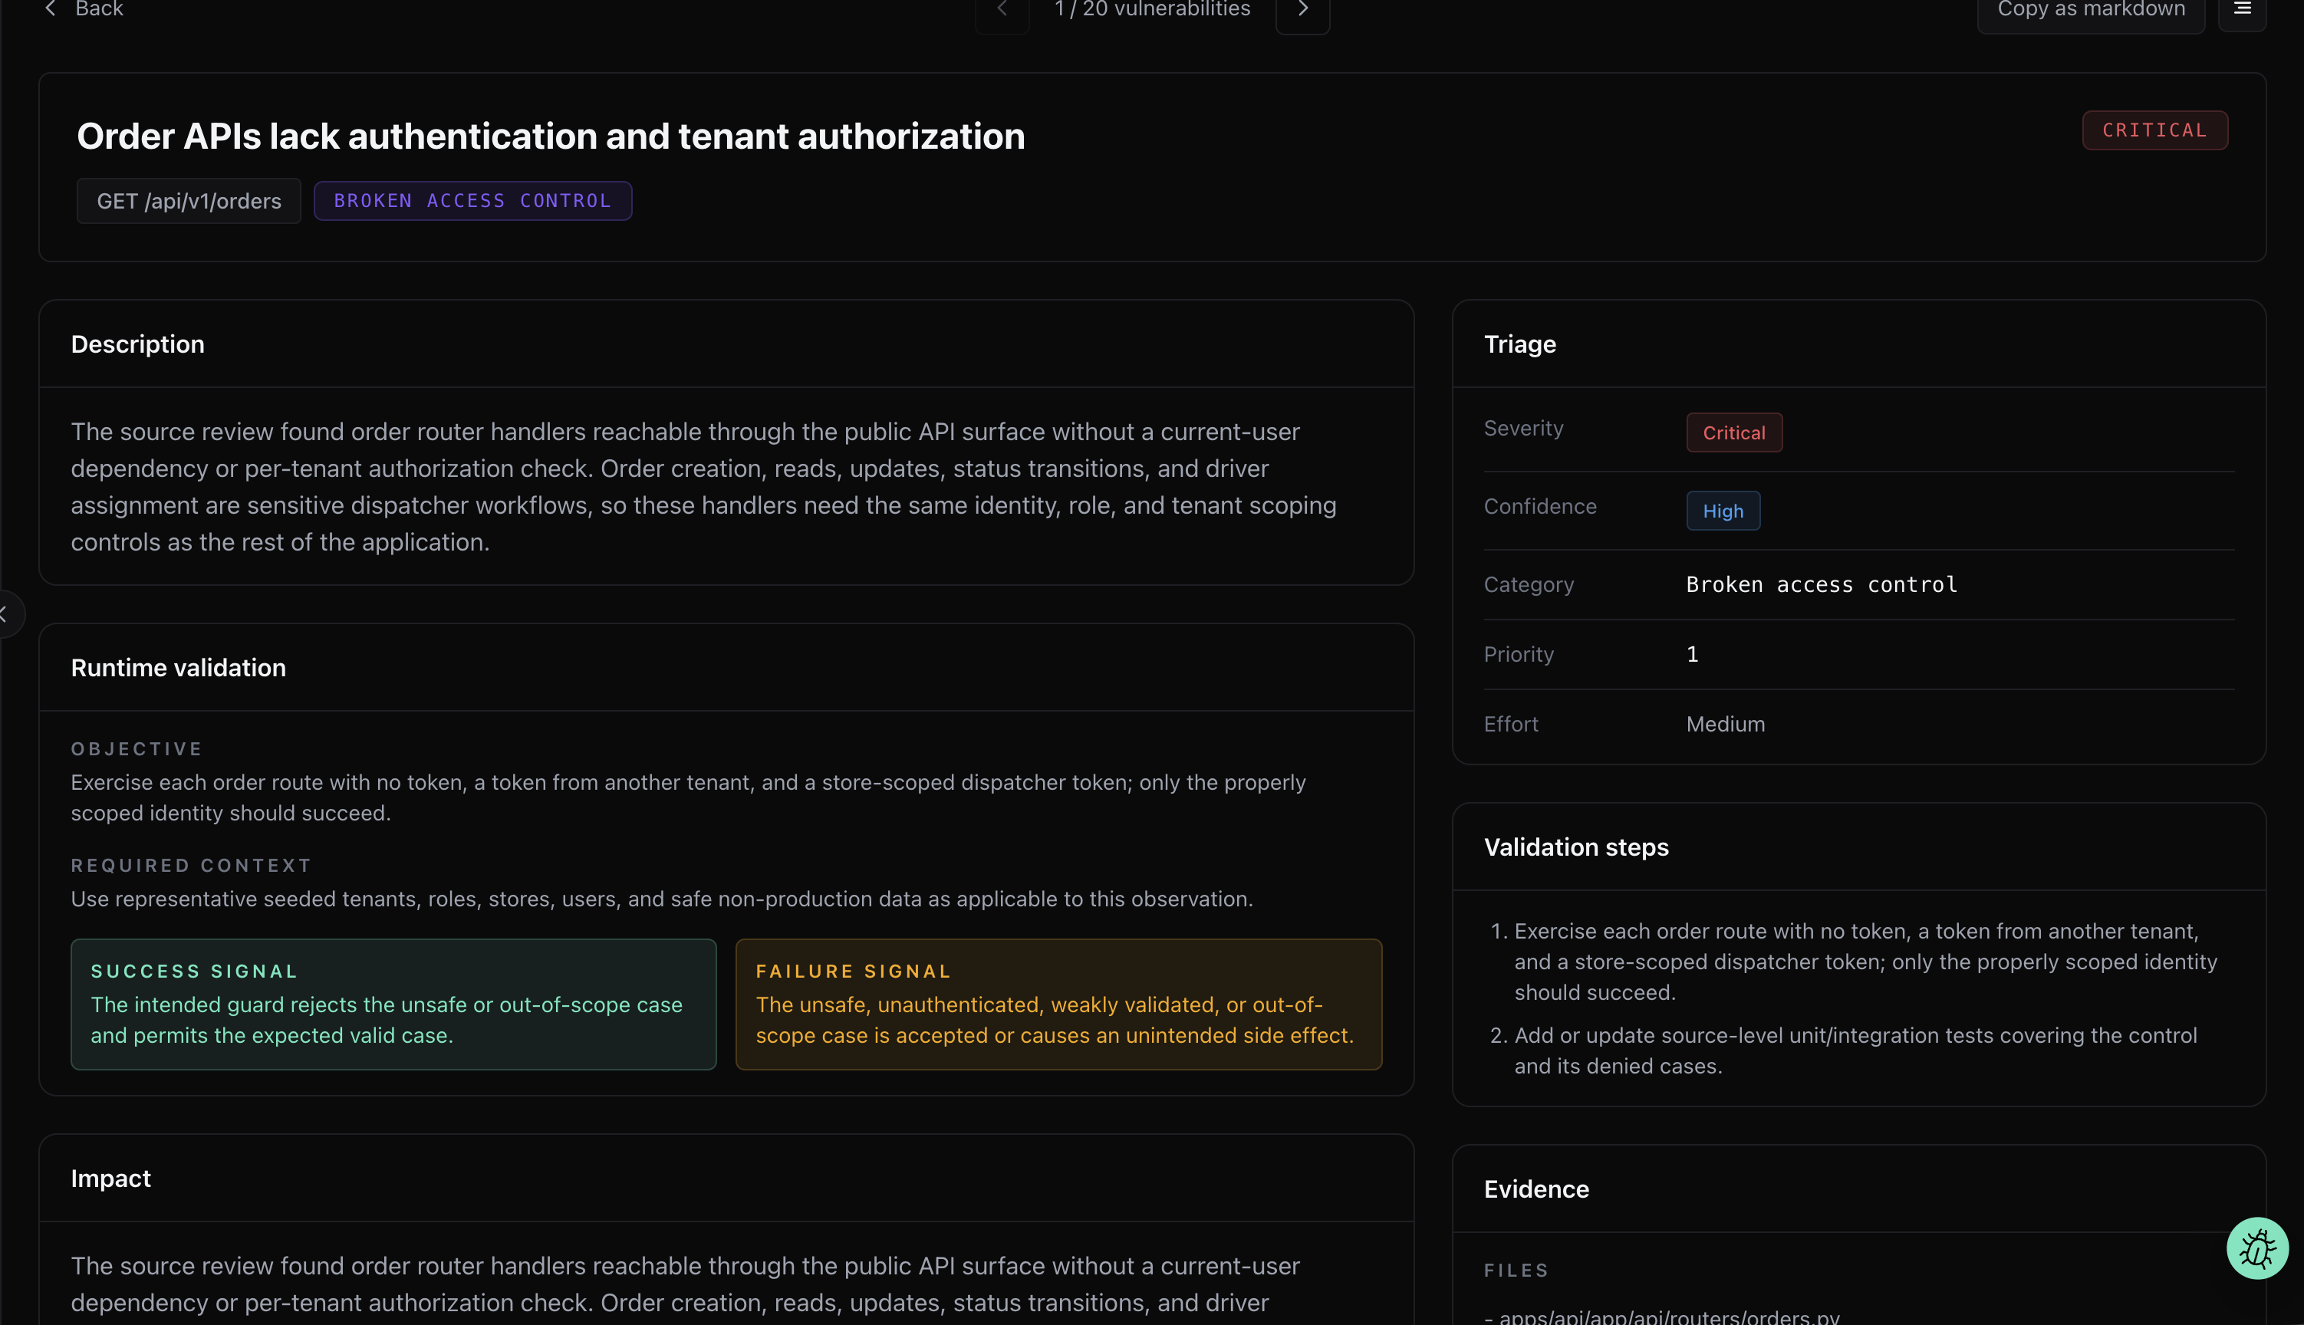The width and height of the screenshot is (2304, 1325).
Task: Click the SUCCESS SIGNAL box
Action: (x=393, y=1004)
